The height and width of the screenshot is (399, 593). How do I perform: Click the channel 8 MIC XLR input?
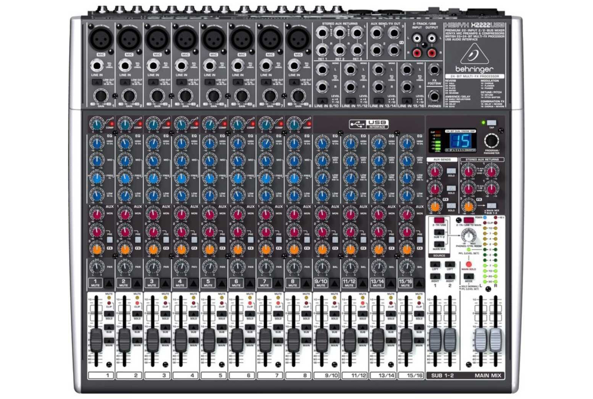pyautogui.click(x=298, y=39)
